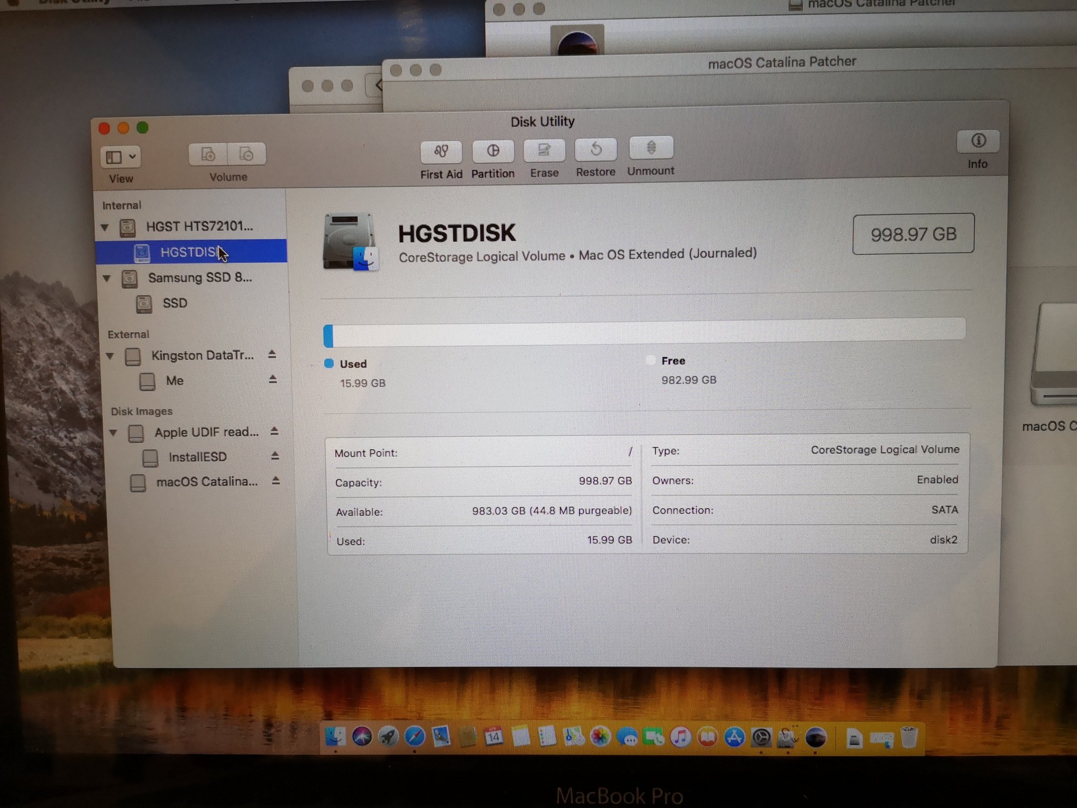Open Launchpad from the Dock
1077x808 pixels.
coord(388,736)
